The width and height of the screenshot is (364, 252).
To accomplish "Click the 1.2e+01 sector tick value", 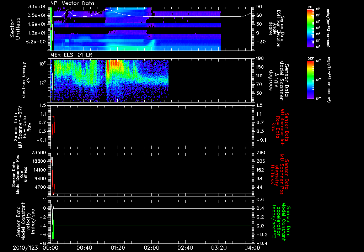I will click(37, 33).
